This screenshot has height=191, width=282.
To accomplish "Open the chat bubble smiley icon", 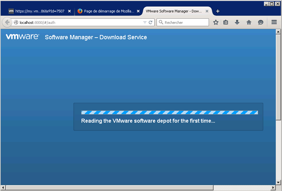I will coord(261,22).
